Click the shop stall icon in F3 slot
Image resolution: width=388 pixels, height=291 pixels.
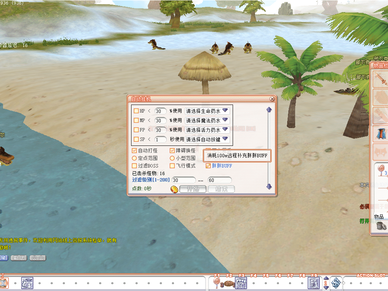click(x=241, y=283)
